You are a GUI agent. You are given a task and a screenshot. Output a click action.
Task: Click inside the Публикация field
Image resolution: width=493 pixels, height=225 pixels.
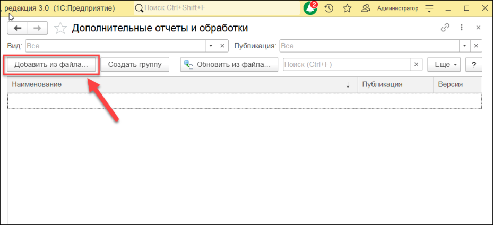[369, 46]
